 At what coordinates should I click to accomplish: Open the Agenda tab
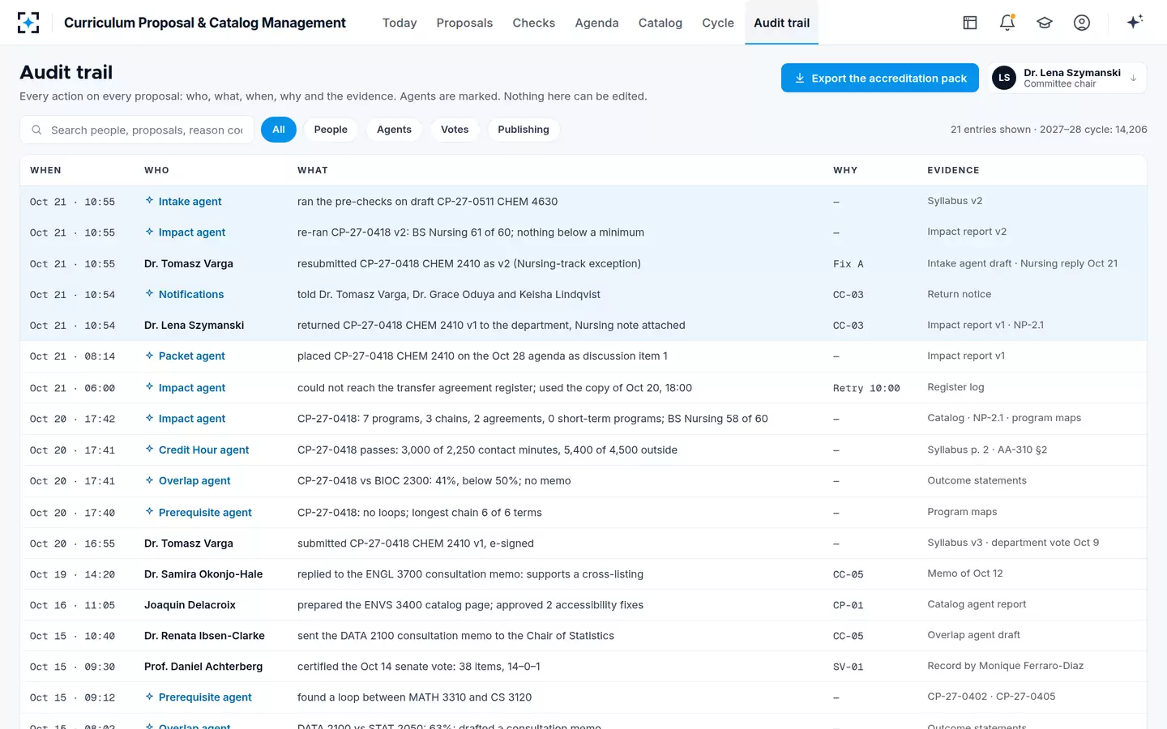596,23
